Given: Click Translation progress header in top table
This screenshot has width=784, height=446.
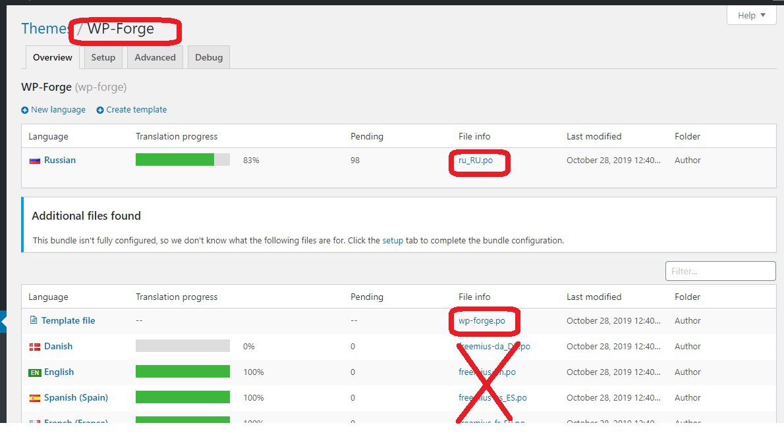Looking at the screenshot, I should pos(177,136).
